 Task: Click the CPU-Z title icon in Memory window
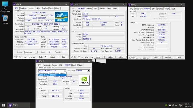pos(129,5)
